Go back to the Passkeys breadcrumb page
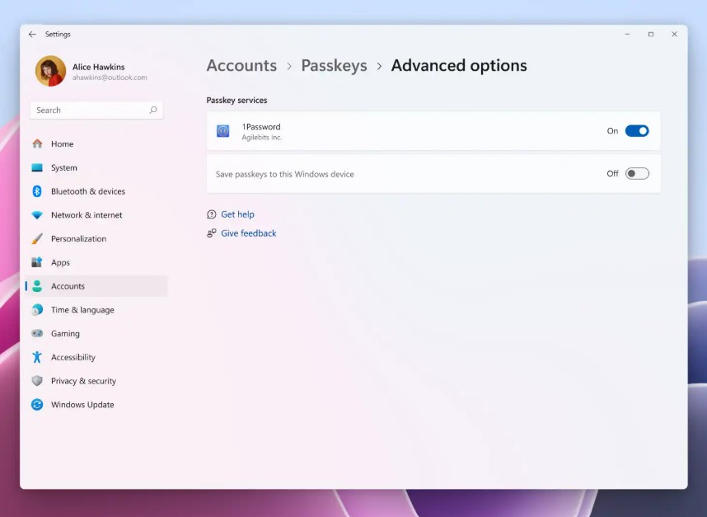Screen dimensions: 707x517 334,65
